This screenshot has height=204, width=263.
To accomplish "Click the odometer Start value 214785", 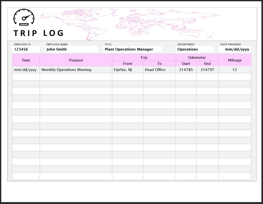I will click(185, 69).
